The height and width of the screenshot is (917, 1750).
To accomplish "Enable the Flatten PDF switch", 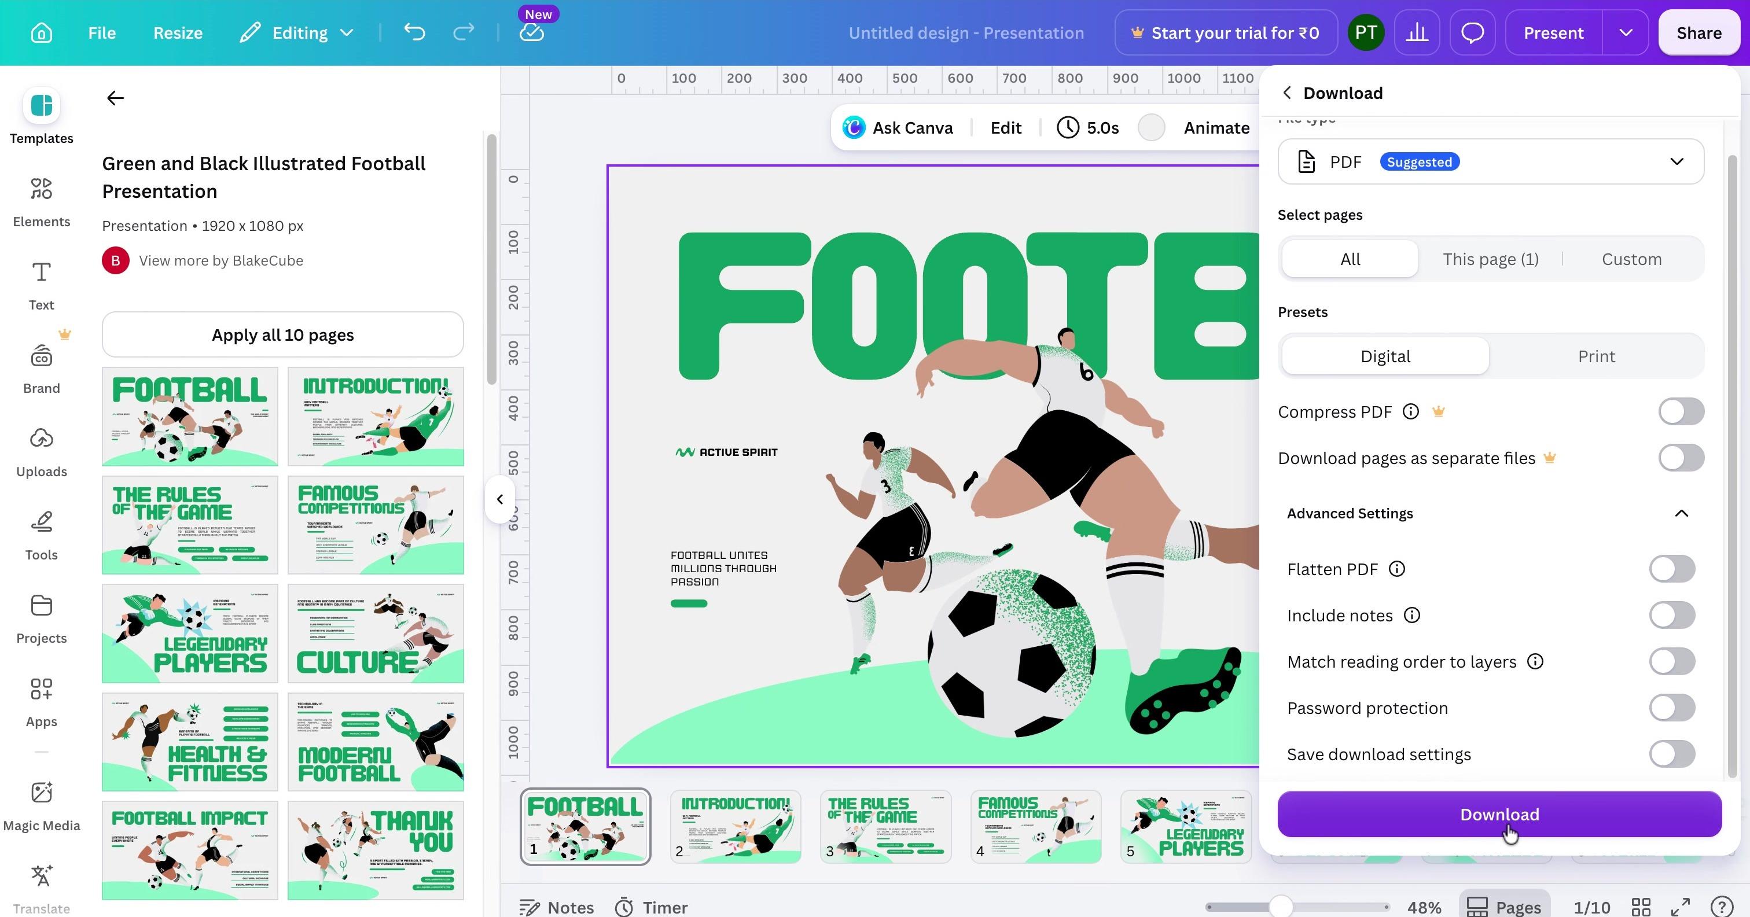I will coord(1672,569).
